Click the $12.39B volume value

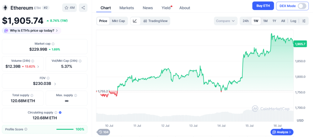click(x=13, y=66)
